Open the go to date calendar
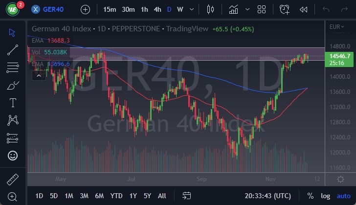 click(186, 196)
